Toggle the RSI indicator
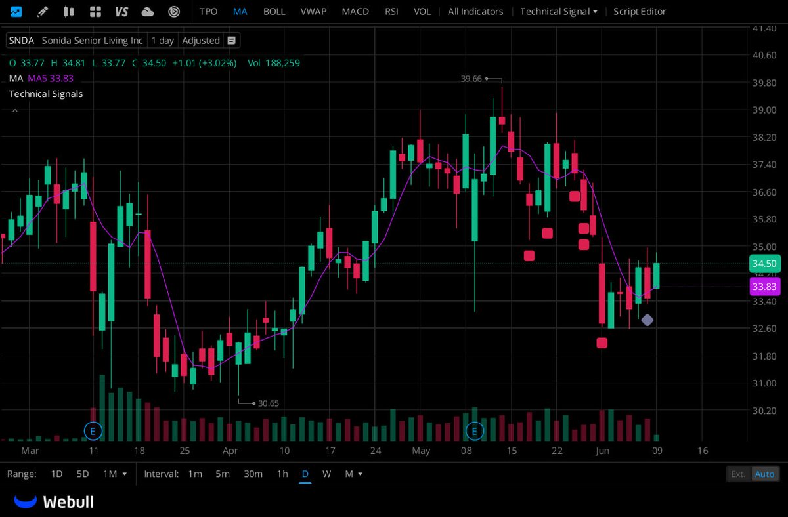 click(391, 11)
